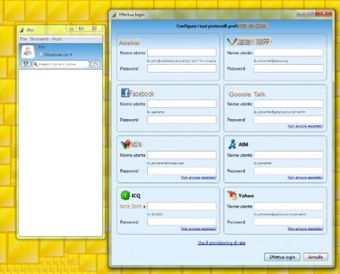Click the Configura i tuoi protocolli heading
The height and width of the screenshot is (274, 340).
click(x=222, y=26)
